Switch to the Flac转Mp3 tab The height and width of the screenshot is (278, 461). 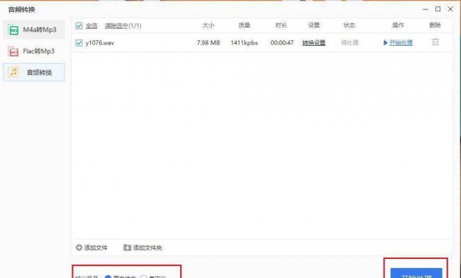(34, 52)
